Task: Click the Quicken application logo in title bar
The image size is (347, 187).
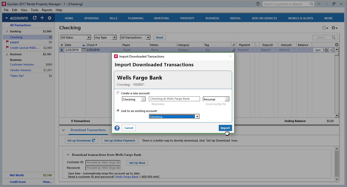Action: (4, 4)
